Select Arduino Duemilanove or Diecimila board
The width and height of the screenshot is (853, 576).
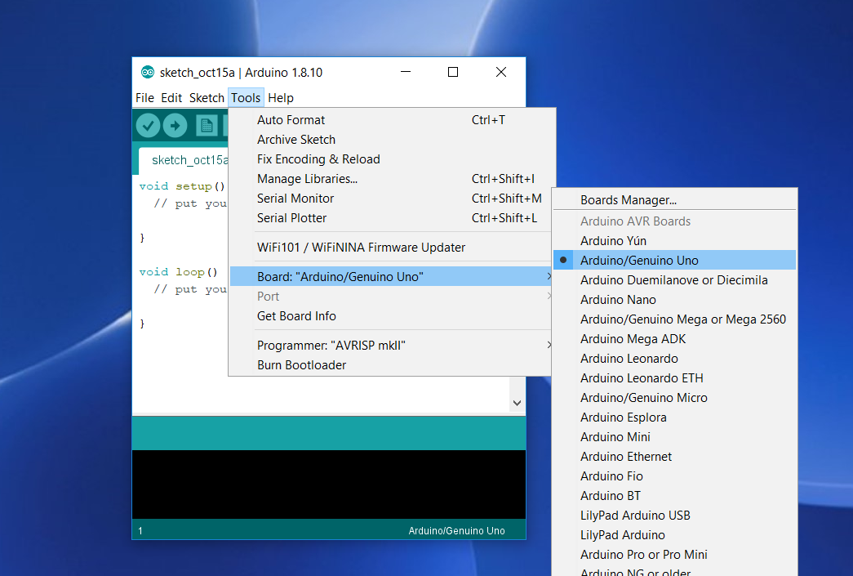click(674, 280)
